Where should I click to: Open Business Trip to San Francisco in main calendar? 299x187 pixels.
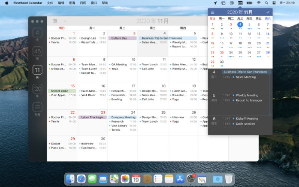click(168, 38)
